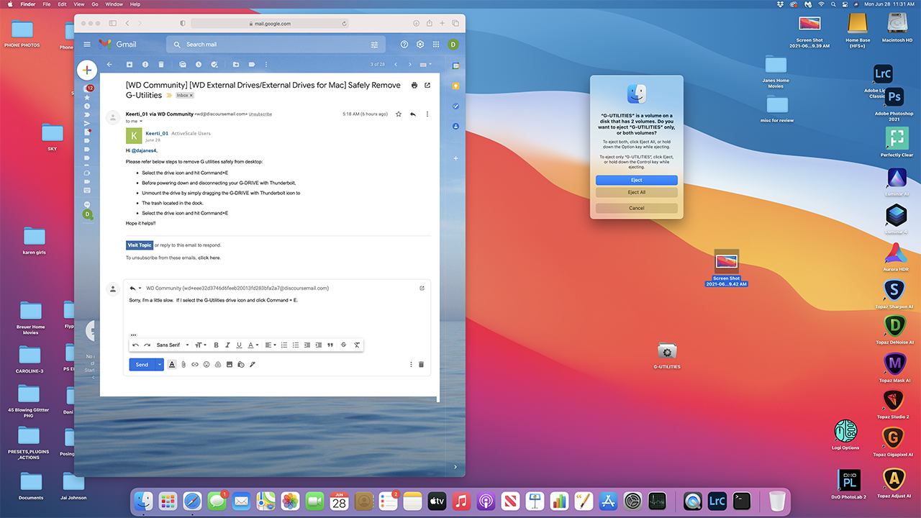Open the Edit menu
The height and width of the screenshot is (518, 921).
[62, 4]
